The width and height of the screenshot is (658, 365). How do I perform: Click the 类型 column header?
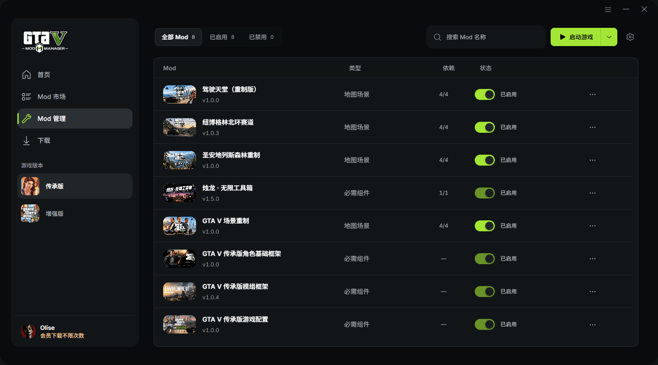click(355, 68)
